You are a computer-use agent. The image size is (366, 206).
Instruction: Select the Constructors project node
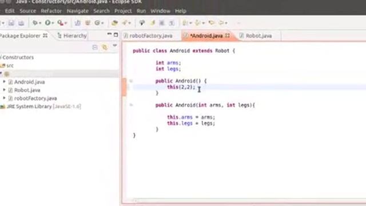(x=17, y=57)
